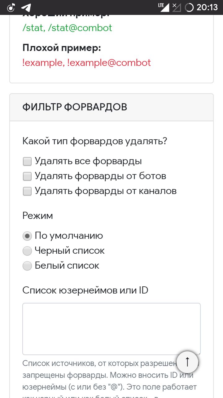223x398 pixels.
Task: Select the 'По умолчанию' radio option
Action: click(27, 236)
